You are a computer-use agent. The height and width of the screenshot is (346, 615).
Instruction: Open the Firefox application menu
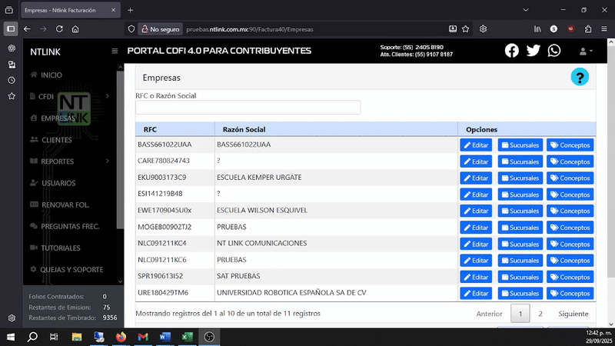(604, 29)
